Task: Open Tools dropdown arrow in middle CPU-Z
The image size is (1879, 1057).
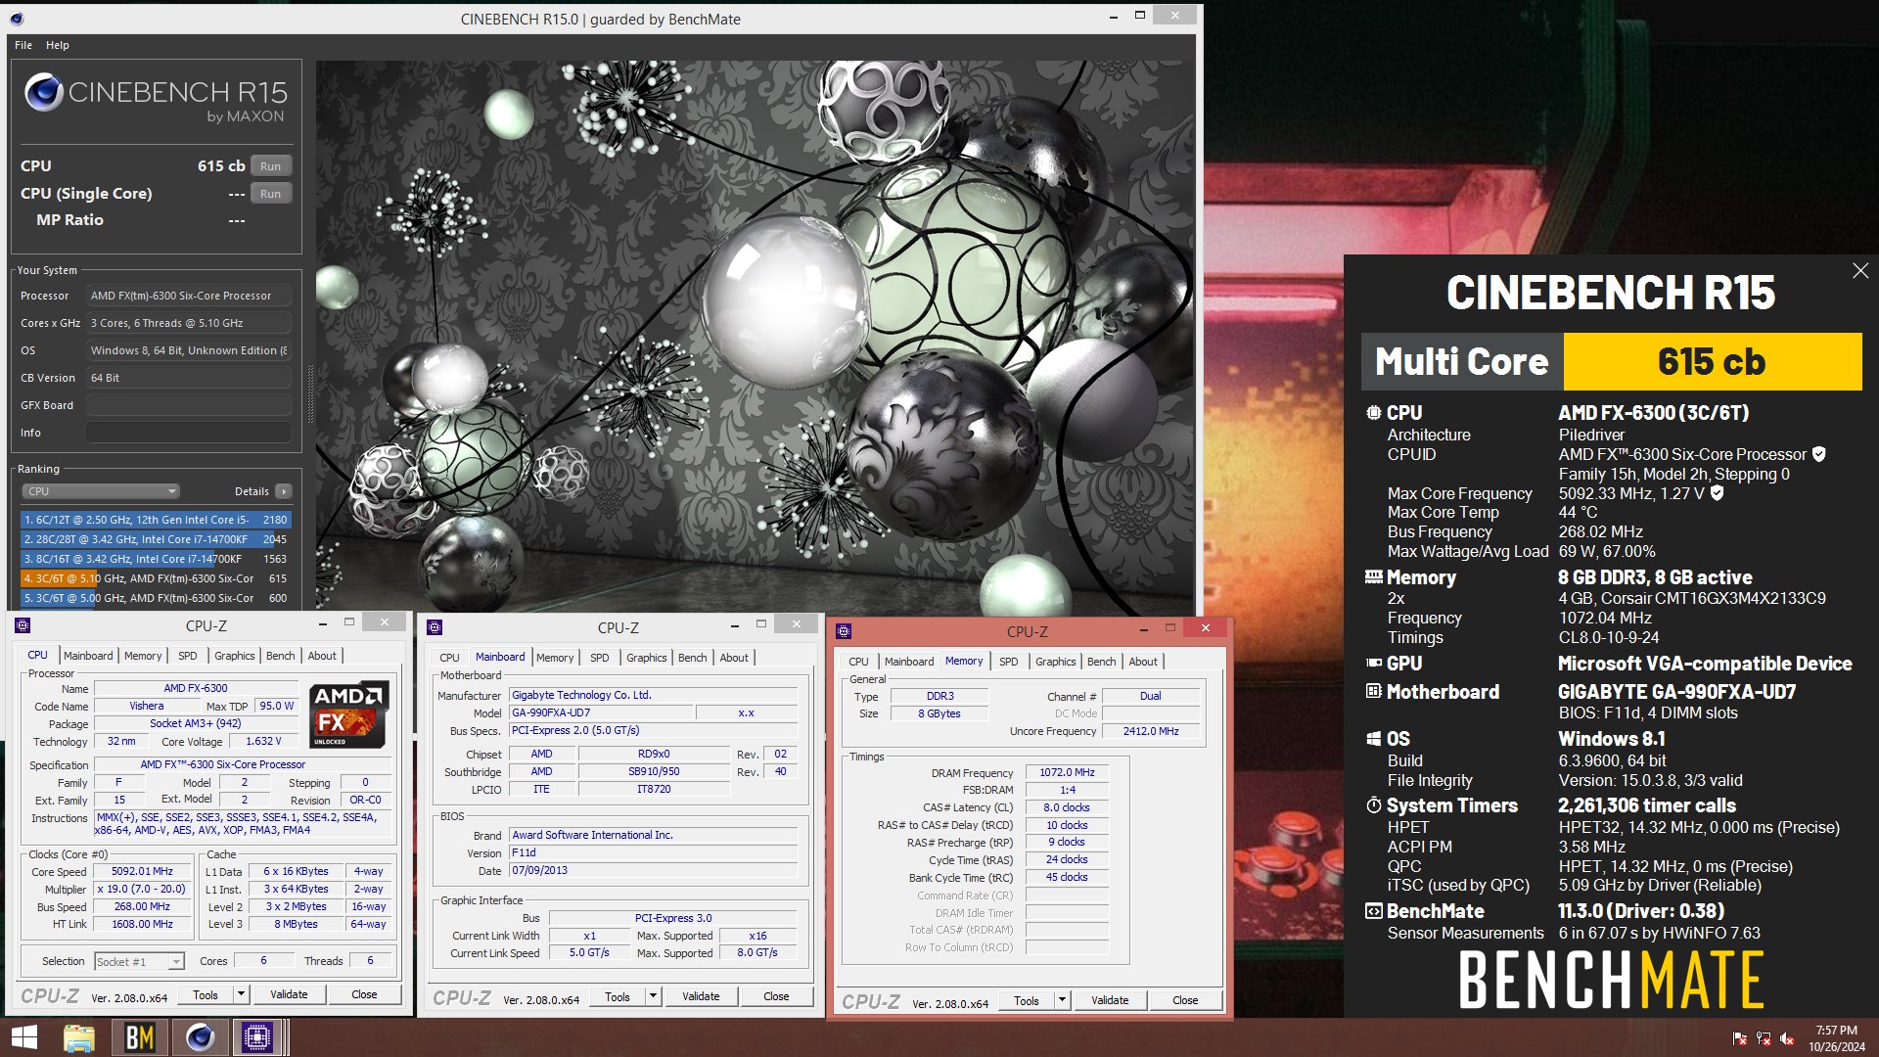Action: pyautogui.click(x=653, y=996)
